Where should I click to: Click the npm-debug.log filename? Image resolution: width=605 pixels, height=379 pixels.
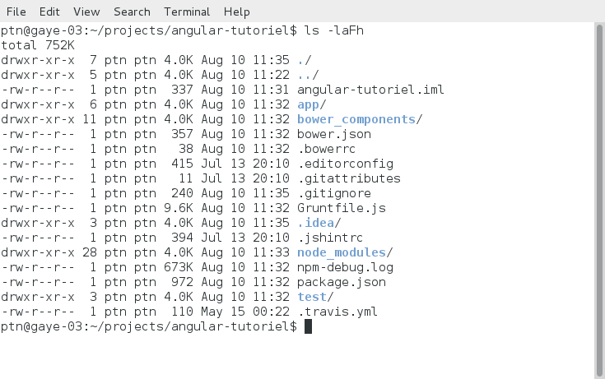click(345, 267)
